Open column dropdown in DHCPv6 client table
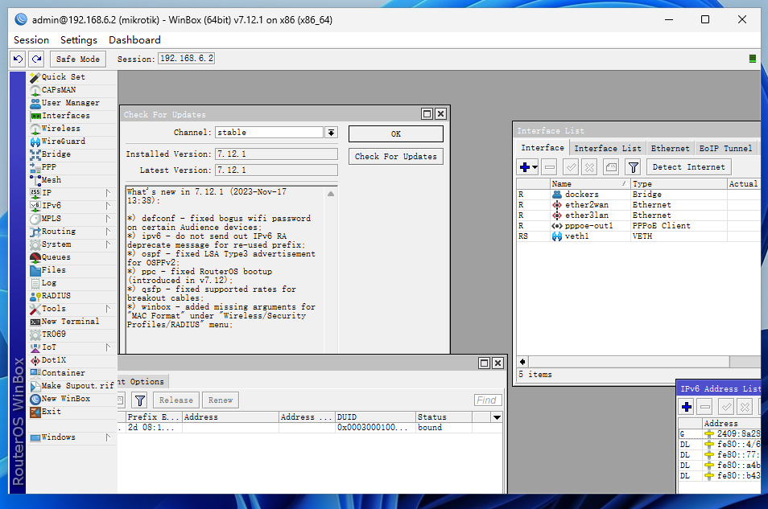 498,417
